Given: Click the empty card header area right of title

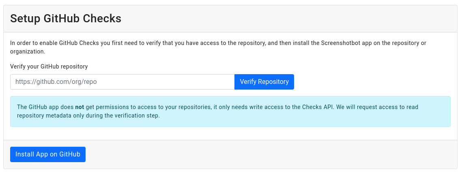Looking at the screenshot, I should click(x=284, y=19).
